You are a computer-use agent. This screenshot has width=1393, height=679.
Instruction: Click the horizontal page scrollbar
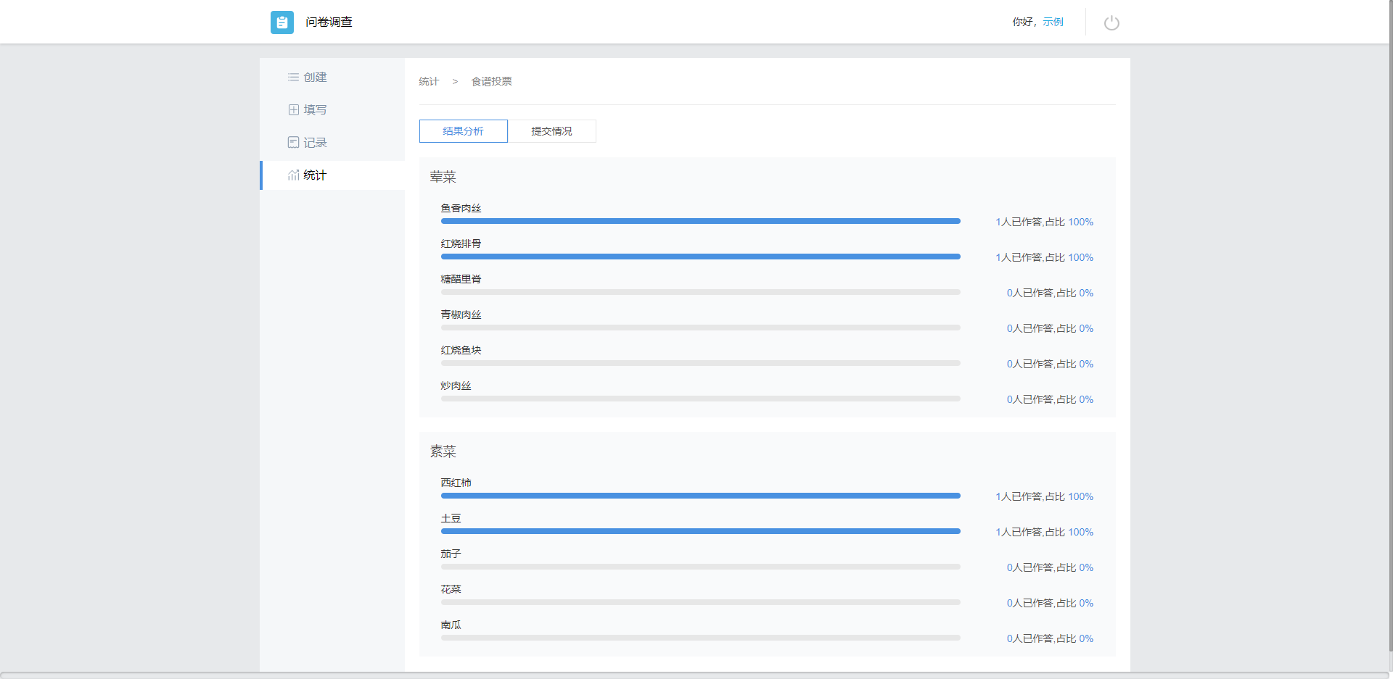point(694,675)
